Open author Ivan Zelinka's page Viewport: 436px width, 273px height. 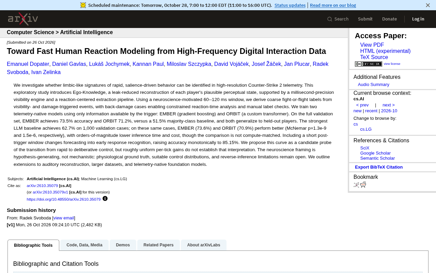pos(46,72)
